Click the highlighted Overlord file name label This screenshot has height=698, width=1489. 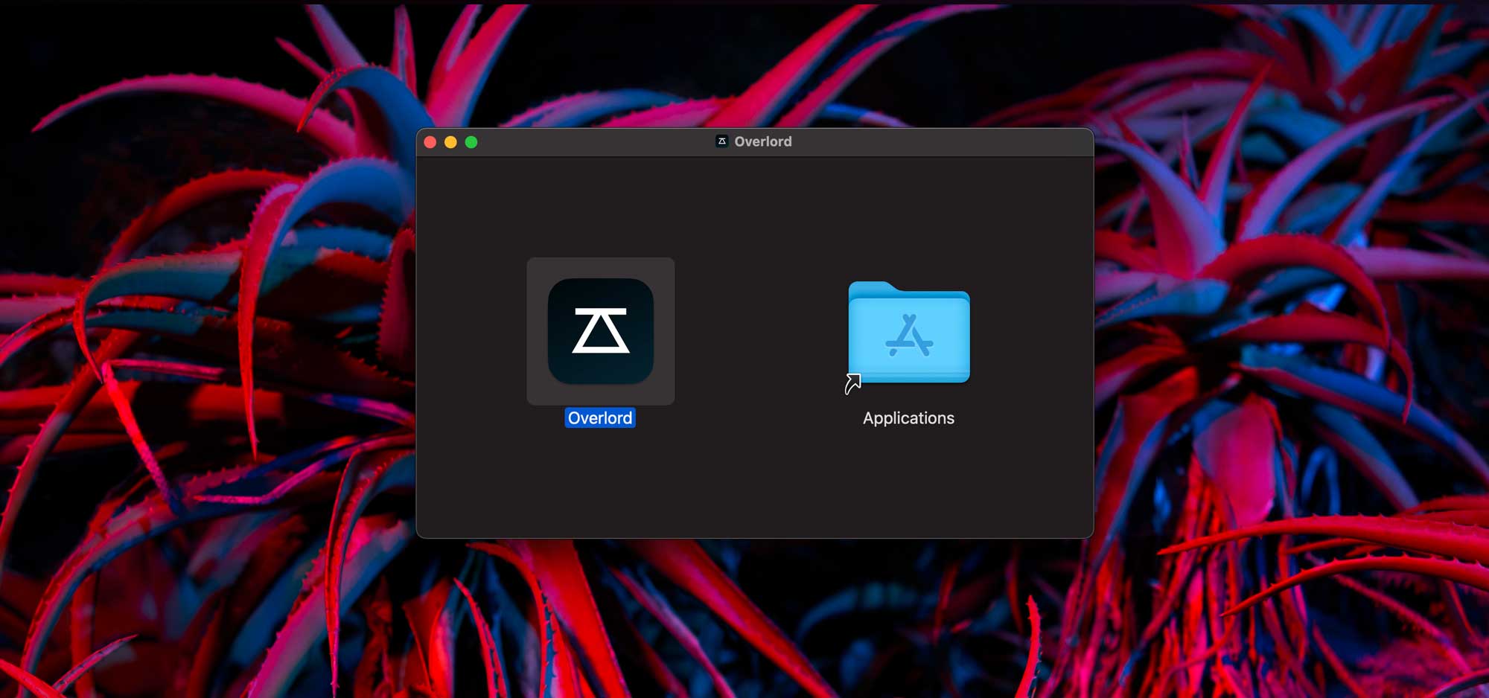pos(600,418)
